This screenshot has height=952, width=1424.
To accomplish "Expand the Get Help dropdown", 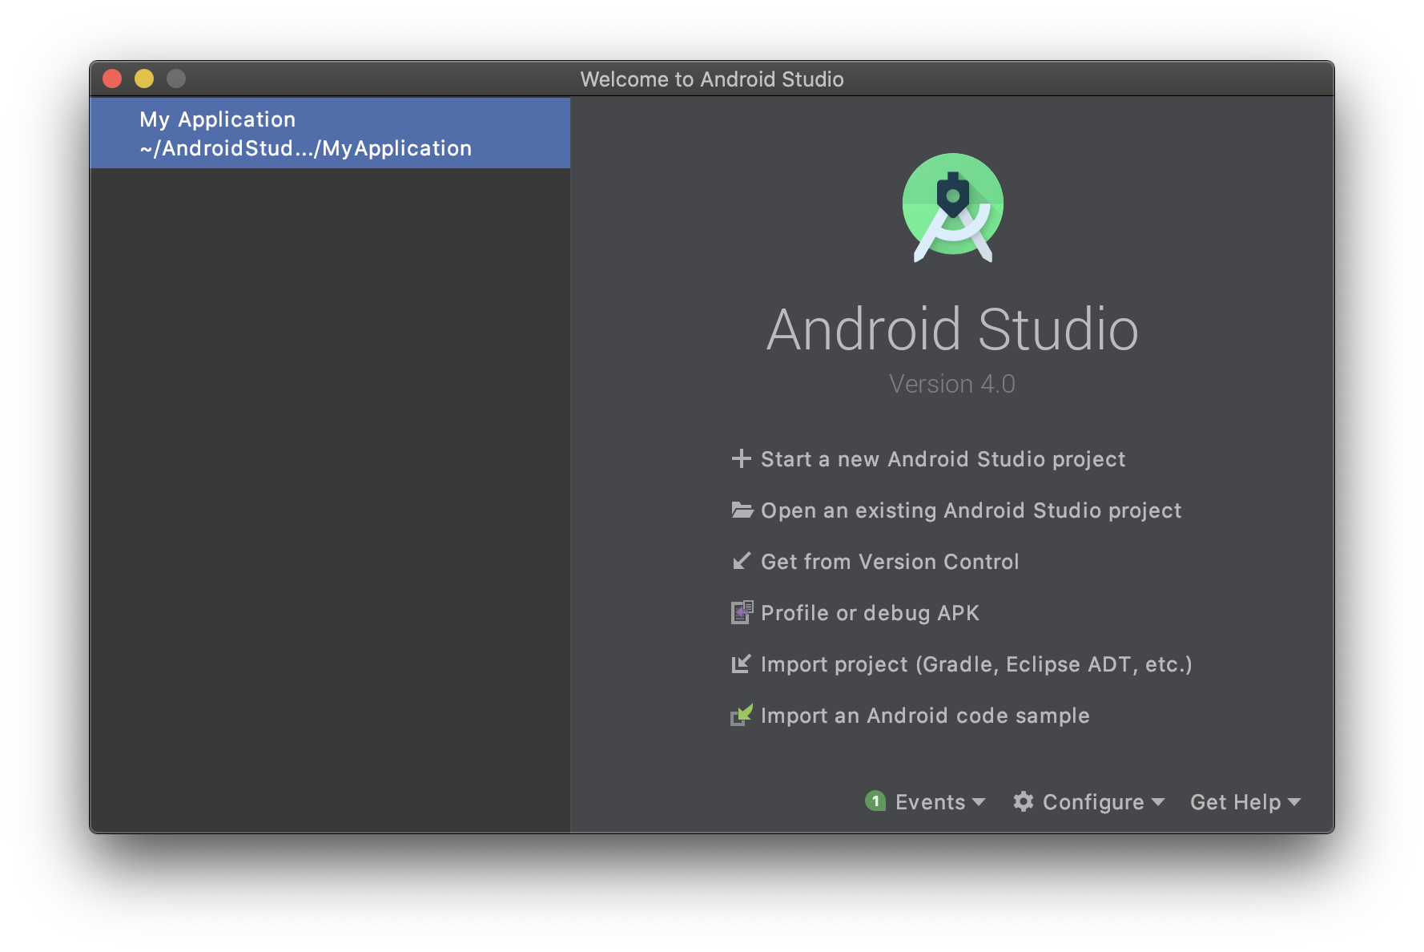I will tap(1245, 802).
